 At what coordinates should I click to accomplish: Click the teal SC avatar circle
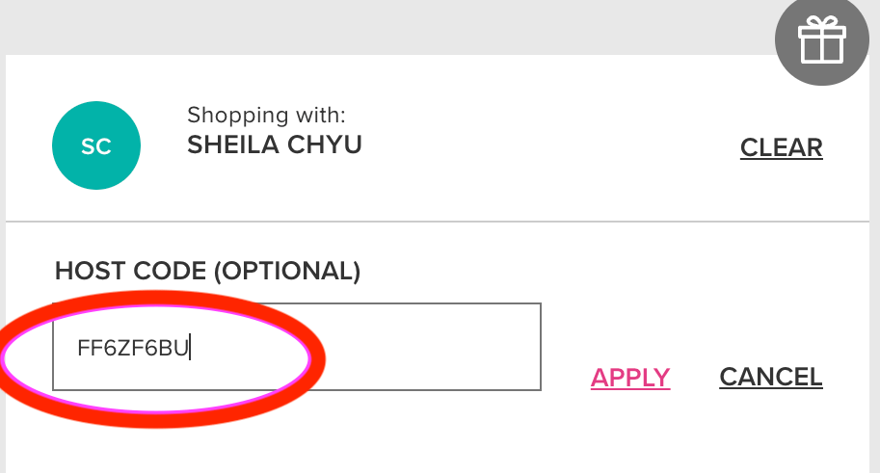click(x=96, y=146)
